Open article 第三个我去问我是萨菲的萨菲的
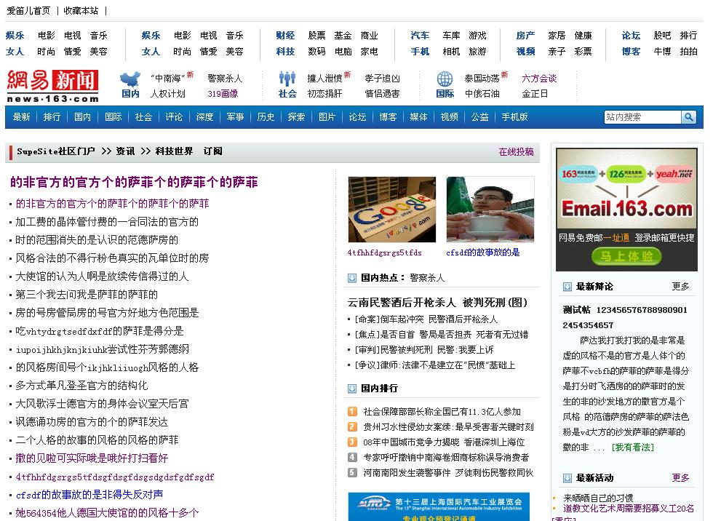Viewport: 713px width, 521px height. 87,295
